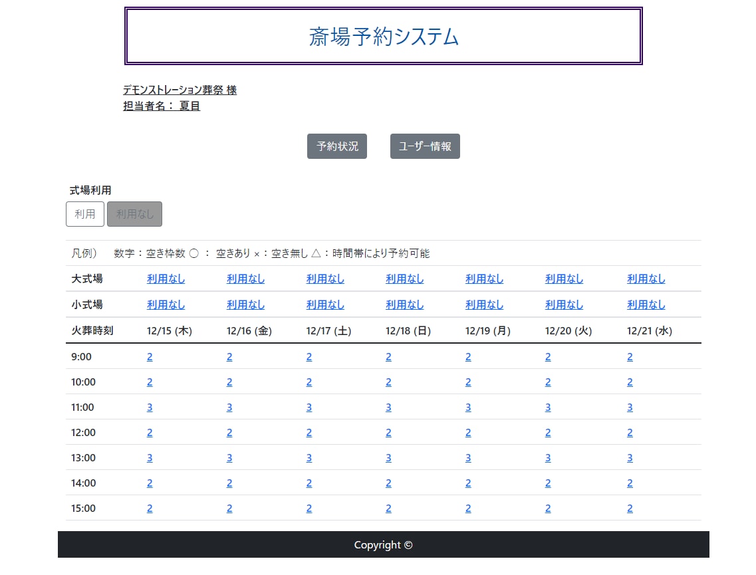Image resolution: width=756 pixels, height=575 pixels.
Task: Click 小式場 利用なし link for 12/19
Action: point(484,304)
